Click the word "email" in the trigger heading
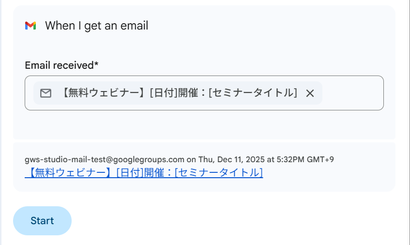 [133, 26]
